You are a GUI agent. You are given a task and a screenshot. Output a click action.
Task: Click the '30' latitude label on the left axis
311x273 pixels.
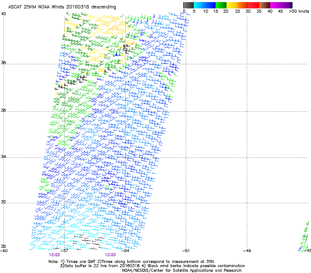pos(3,247)
